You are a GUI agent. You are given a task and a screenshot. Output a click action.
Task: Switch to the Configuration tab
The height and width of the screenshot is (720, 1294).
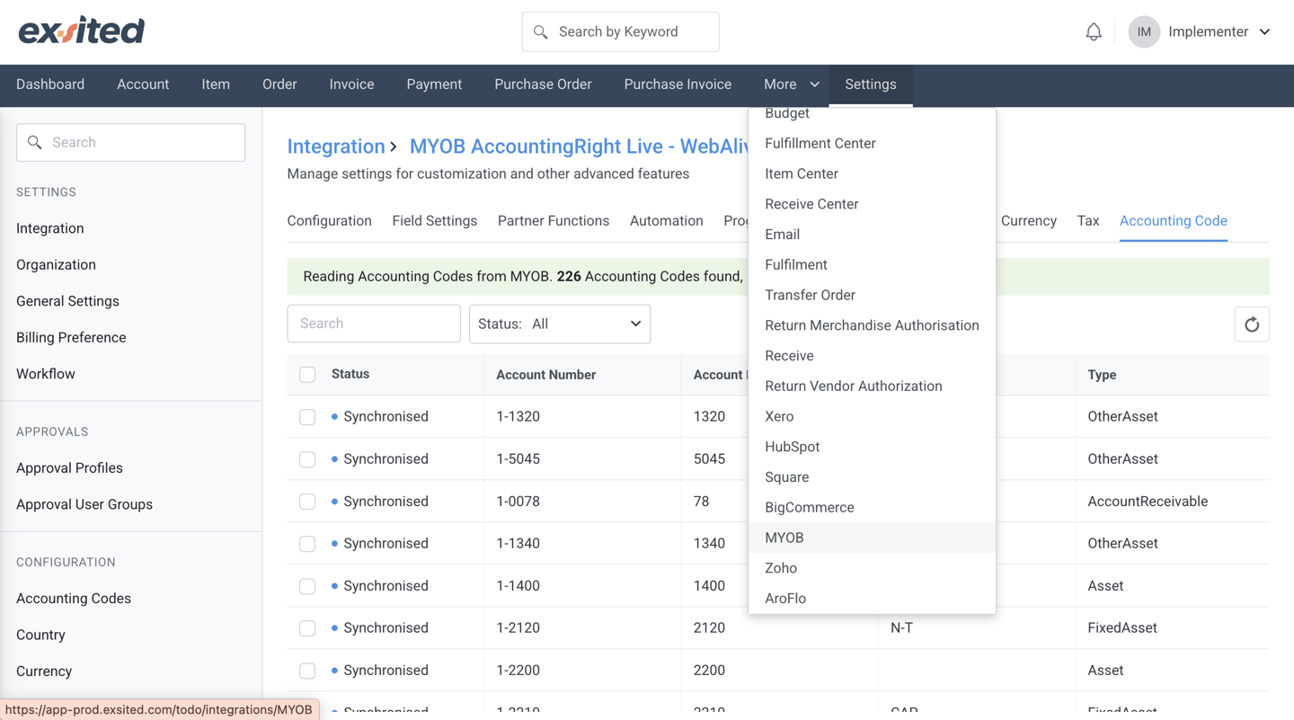pyautogui.click(x=329, y=221)
